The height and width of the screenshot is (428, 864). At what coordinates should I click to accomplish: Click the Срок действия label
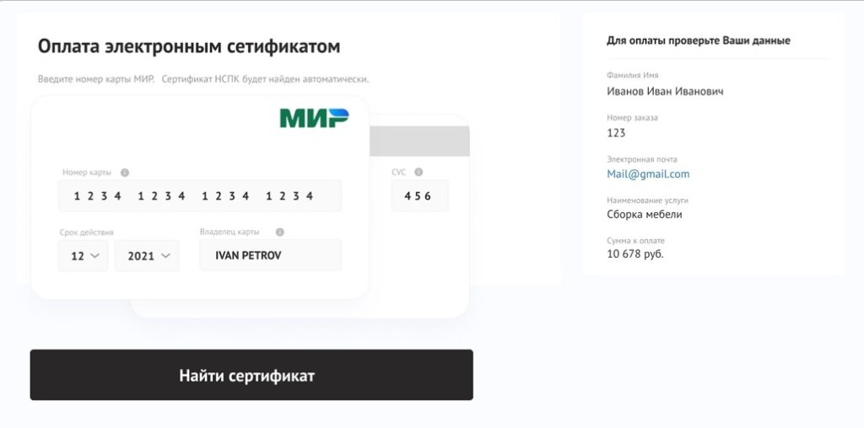pyautogui.click(x=87, y=233)
